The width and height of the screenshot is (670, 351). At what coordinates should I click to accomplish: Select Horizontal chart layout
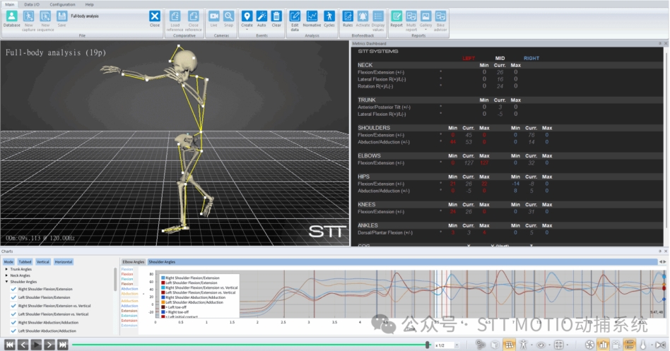coord(63,262)
